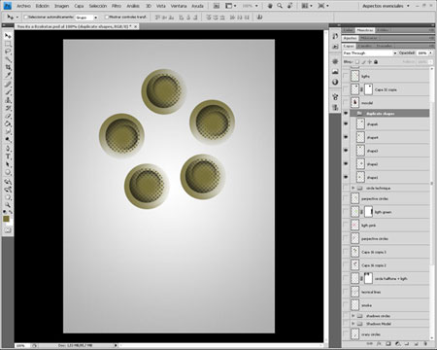Expand the Shadows Model group
This screenshot has height=350, width=437.
(353, 324)
